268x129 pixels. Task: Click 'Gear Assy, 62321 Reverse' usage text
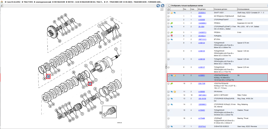click(247, 126)
